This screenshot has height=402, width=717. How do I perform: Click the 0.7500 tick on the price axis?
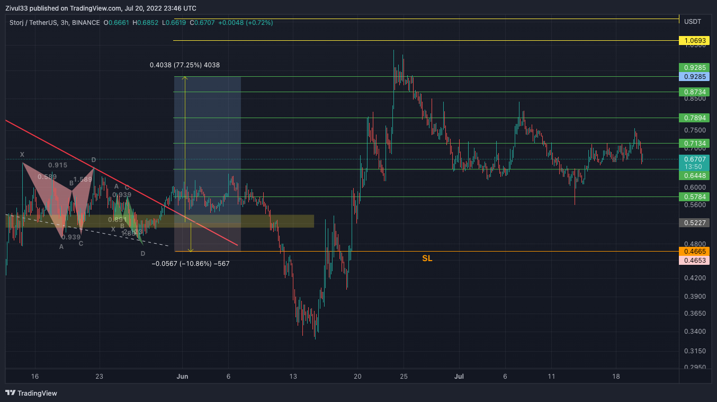point(695,130)
